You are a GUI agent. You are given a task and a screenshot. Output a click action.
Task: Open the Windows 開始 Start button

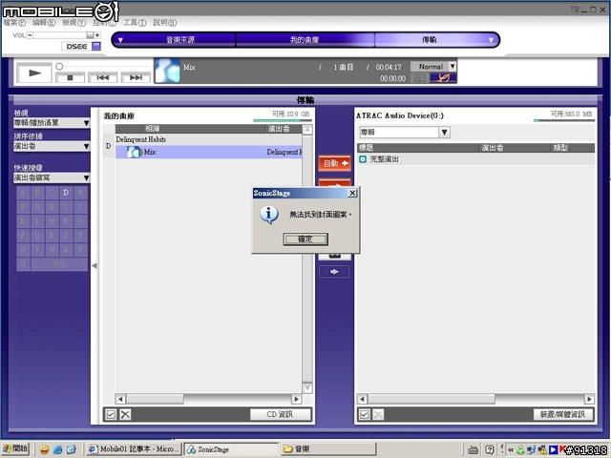(x=15, y=448)
